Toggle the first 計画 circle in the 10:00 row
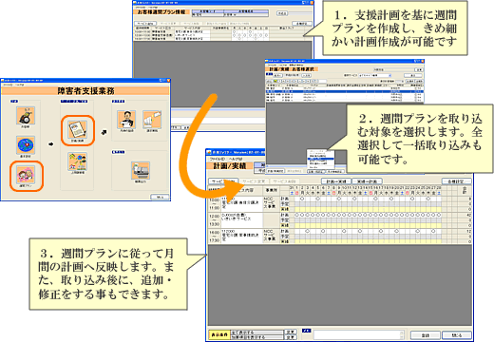The height and width of the screenshot is (342, 494). 302,199
